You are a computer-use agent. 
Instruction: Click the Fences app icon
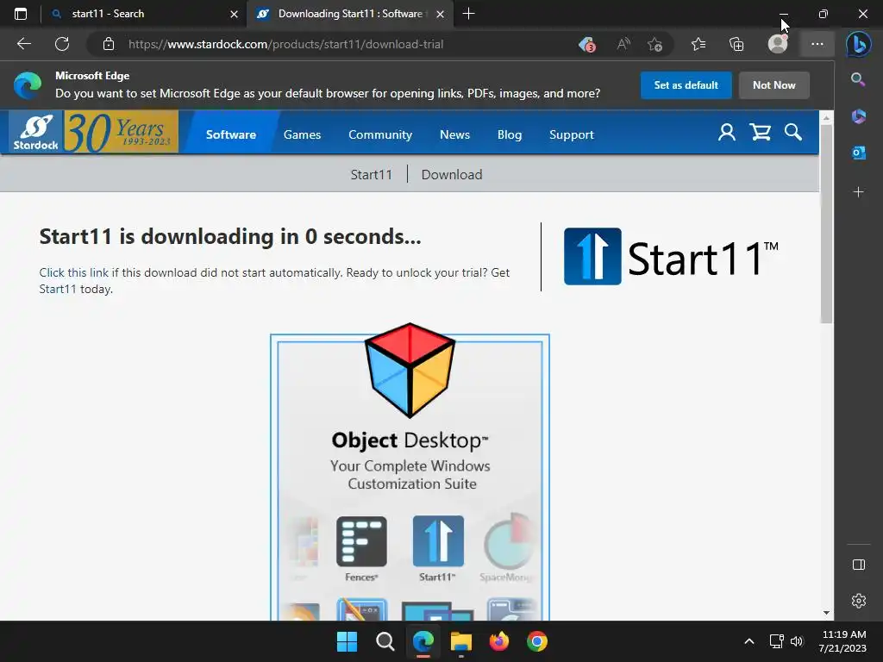point(361,541)
